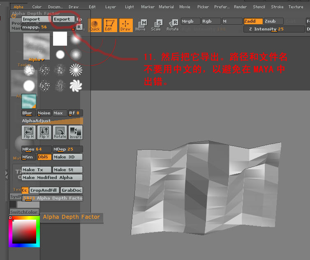Open the Texture menu
Screen dimensions: 310x260
pyautogui.click(x=296, y=7)
